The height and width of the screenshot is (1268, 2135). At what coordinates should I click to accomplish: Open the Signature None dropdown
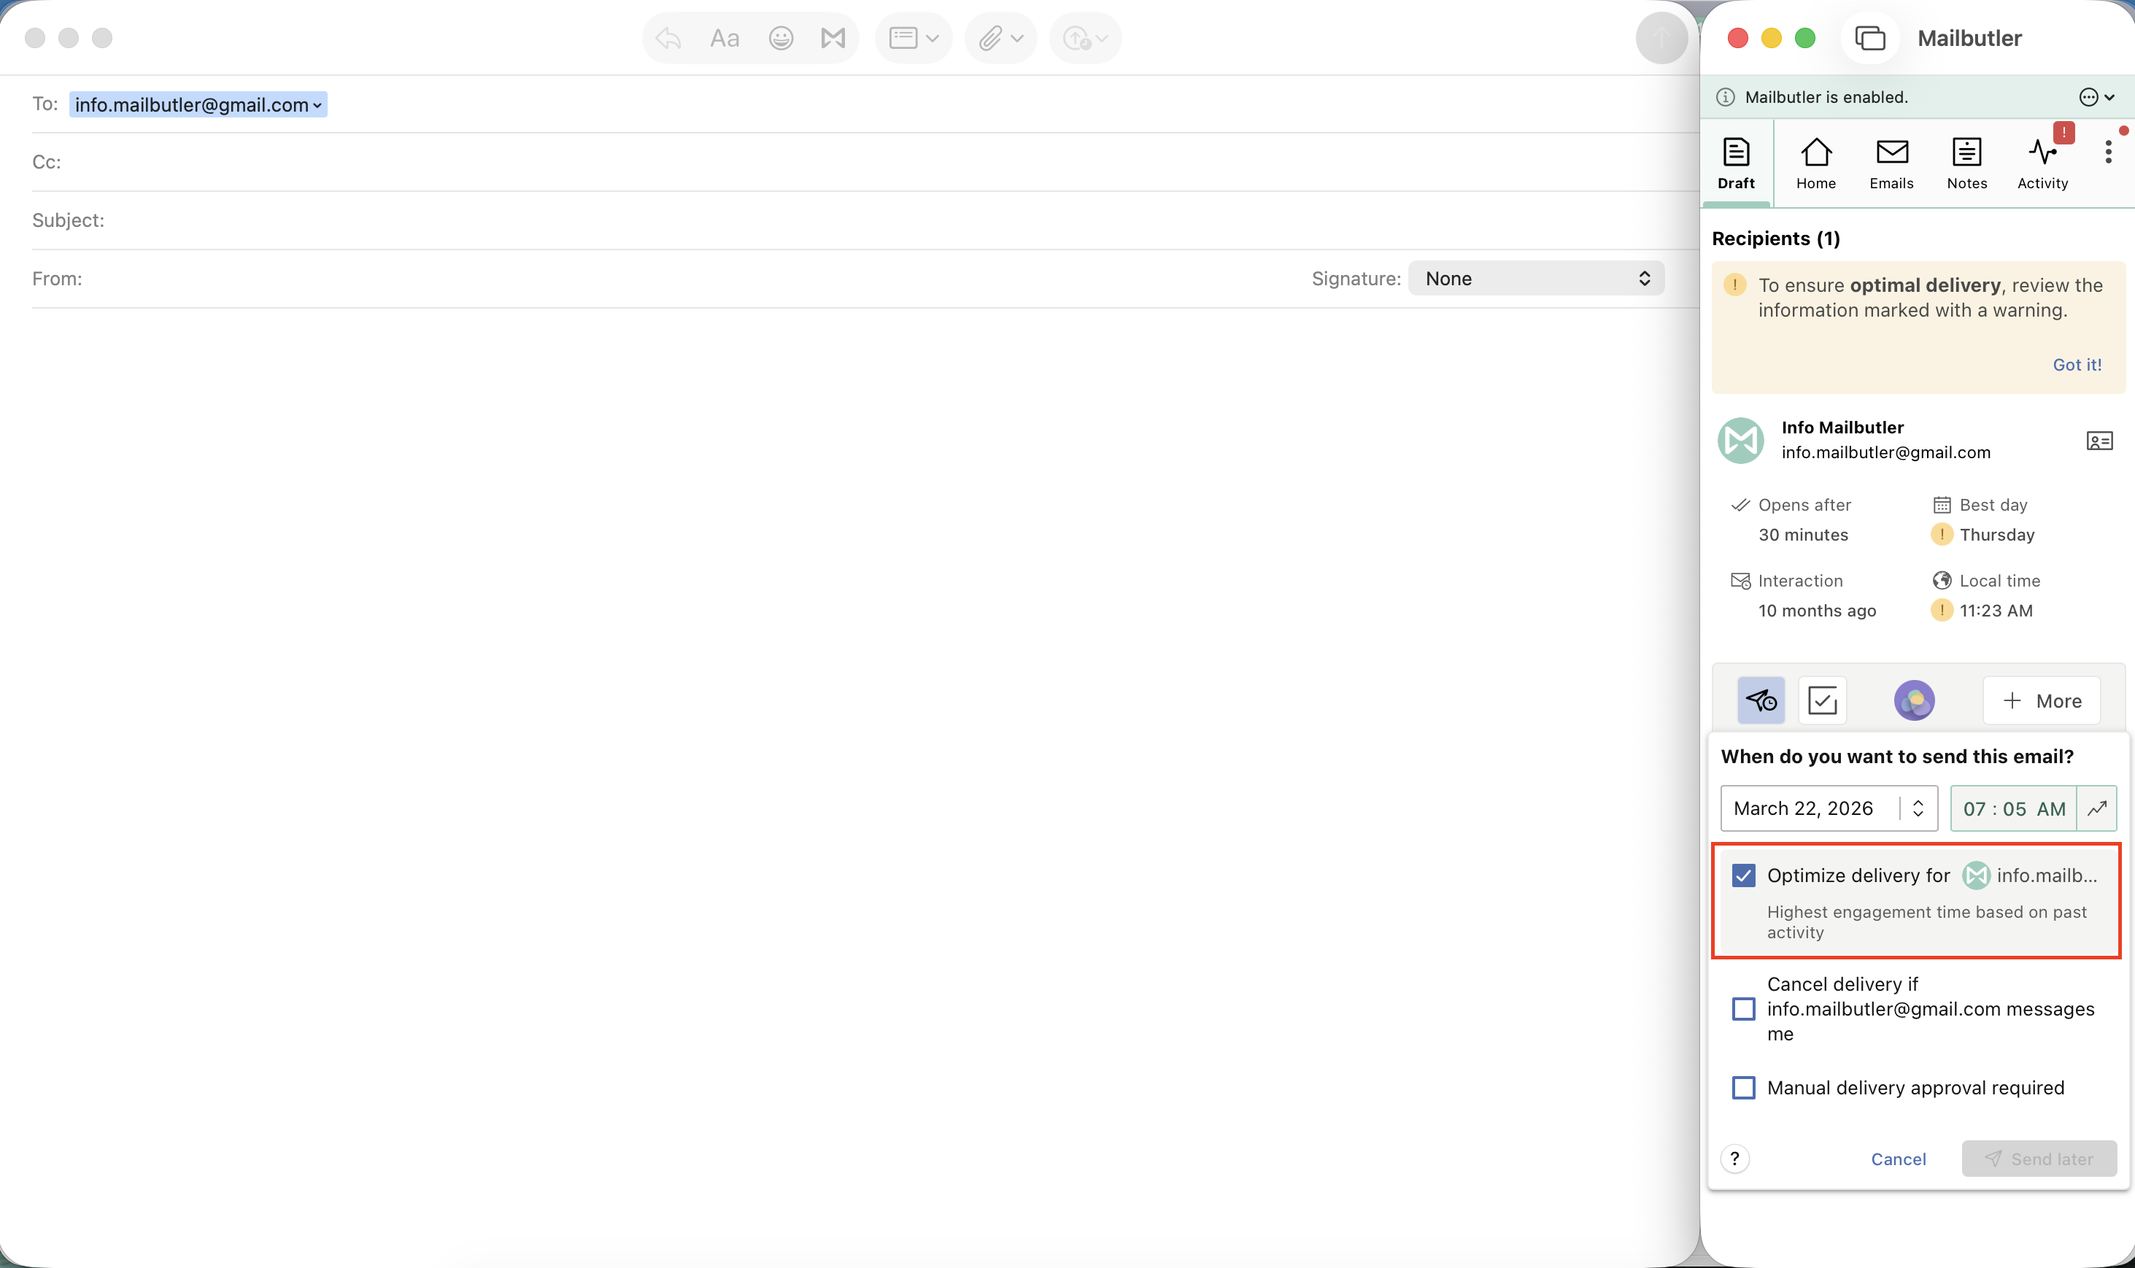[1536, 279]
